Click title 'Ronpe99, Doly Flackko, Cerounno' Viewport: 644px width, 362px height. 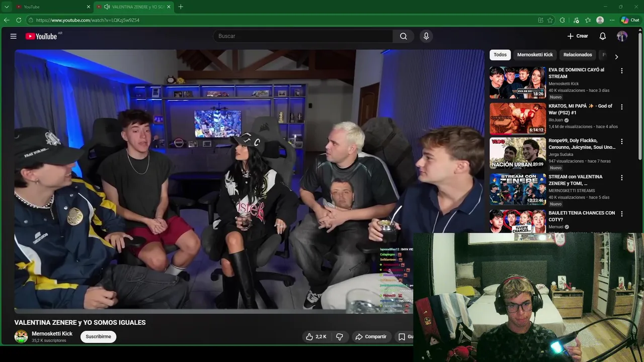click(582, 144)
